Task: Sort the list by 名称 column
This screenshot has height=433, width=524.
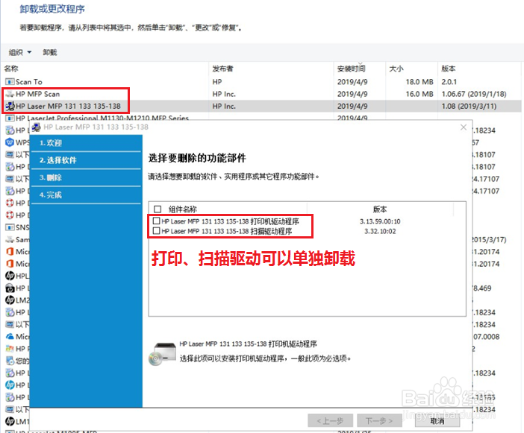Action: (x=11, y=69)
